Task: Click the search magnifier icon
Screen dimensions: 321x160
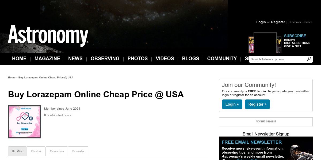Action: (309, 59)
